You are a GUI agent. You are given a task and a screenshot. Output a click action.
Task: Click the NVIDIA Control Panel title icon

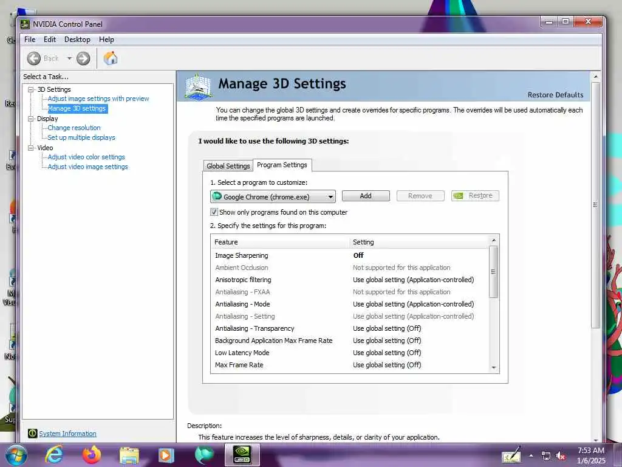(x=25, y=24)
